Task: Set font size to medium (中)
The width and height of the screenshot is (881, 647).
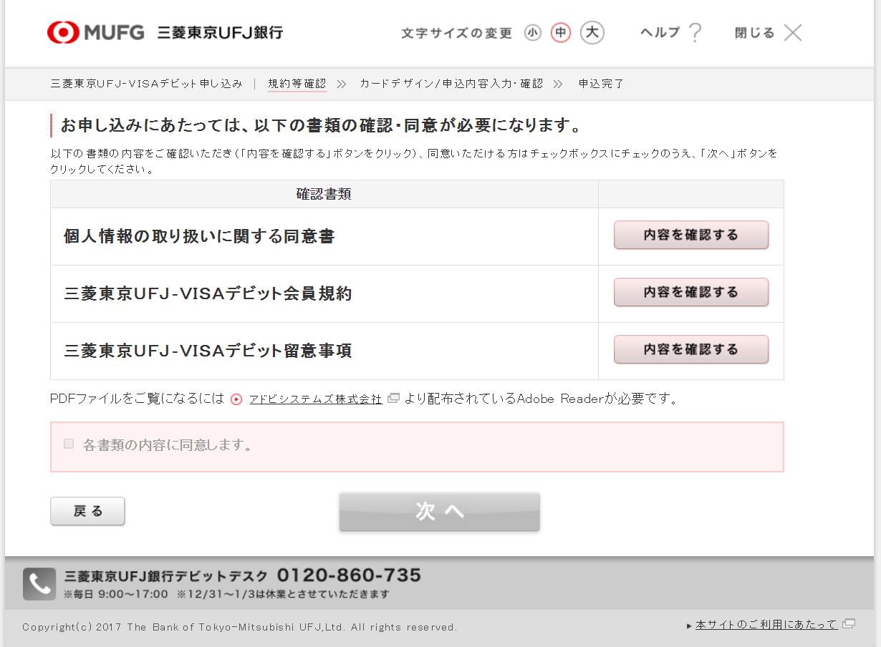Action: [561, 33]
